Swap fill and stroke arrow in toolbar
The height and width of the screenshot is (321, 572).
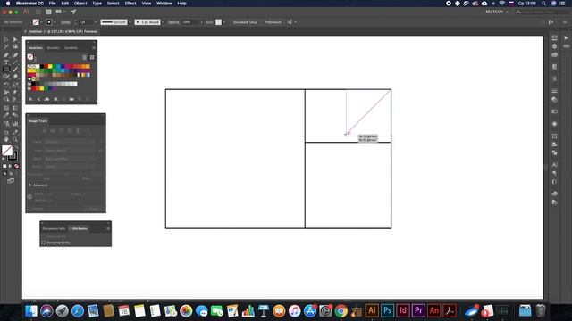click(x=16, y=148)
